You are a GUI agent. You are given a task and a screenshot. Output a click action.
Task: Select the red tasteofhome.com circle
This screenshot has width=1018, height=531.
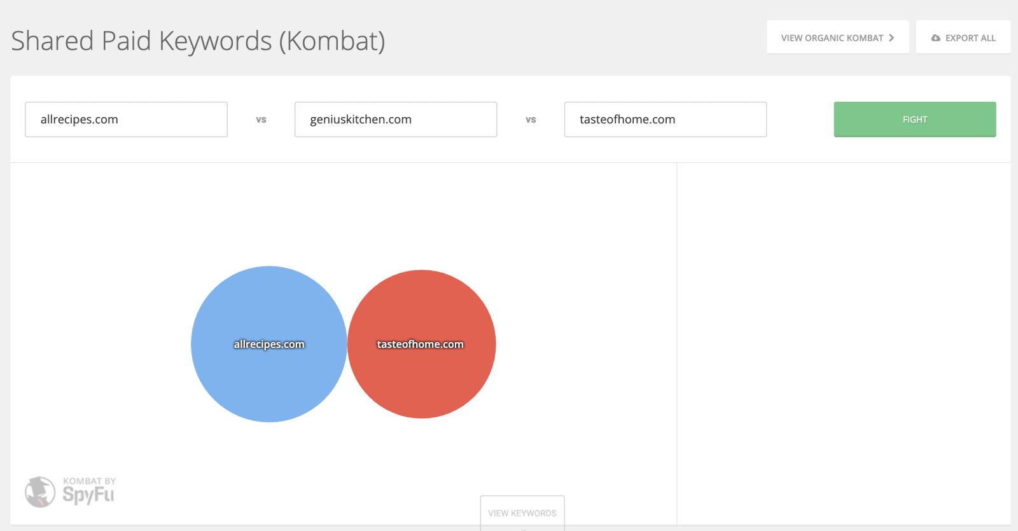pos(422,344)
